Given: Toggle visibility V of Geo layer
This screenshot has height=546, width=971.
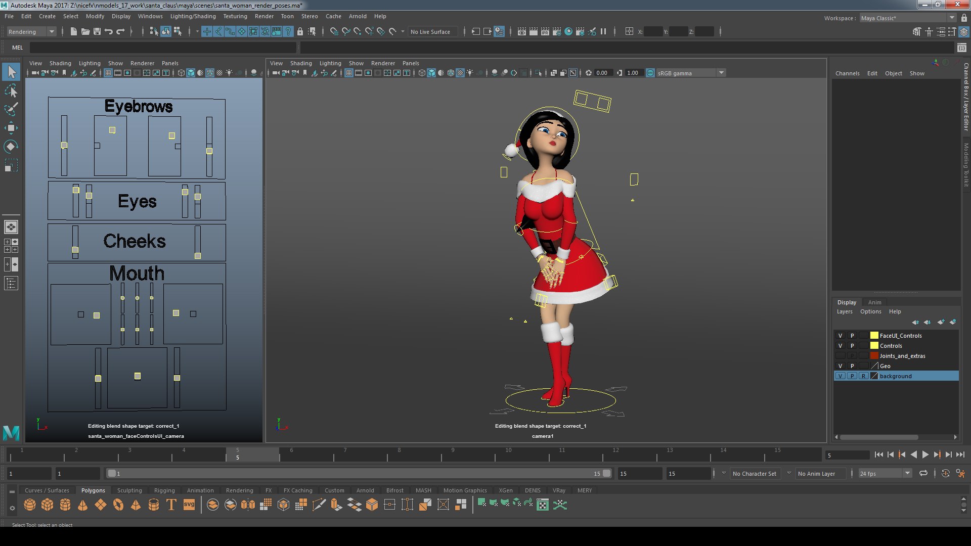Looking at the screenshot, I should point(840,366).
